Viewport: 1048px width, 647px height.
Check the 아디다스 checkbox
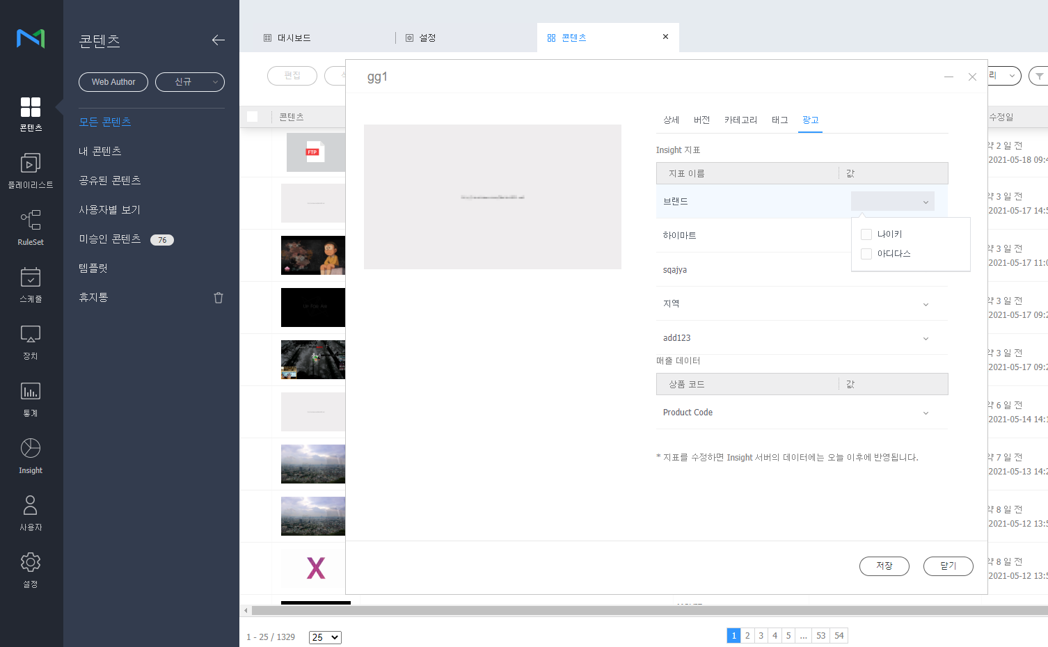(866, 254)
